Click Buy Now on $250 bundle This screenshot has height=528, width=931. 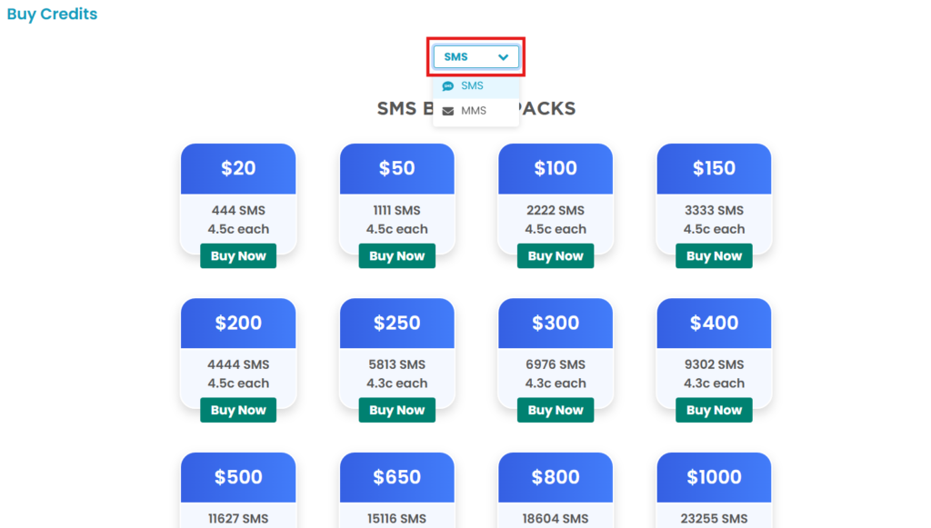[396, 411]
